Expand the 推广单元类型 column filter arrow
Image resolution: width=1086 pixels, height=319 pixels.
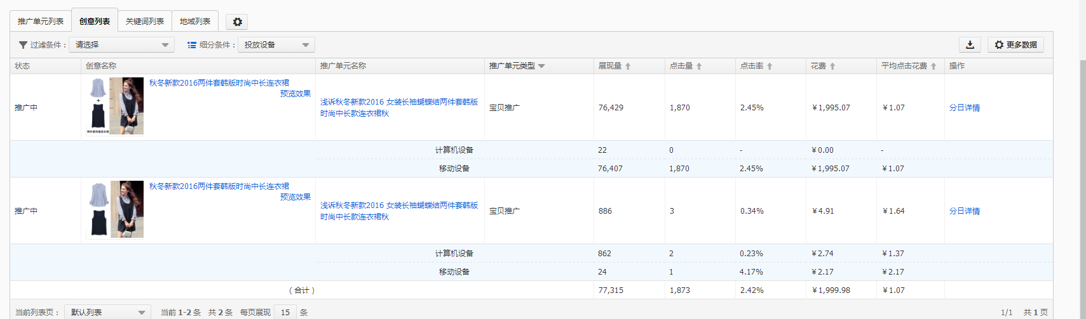click(541, 66)
